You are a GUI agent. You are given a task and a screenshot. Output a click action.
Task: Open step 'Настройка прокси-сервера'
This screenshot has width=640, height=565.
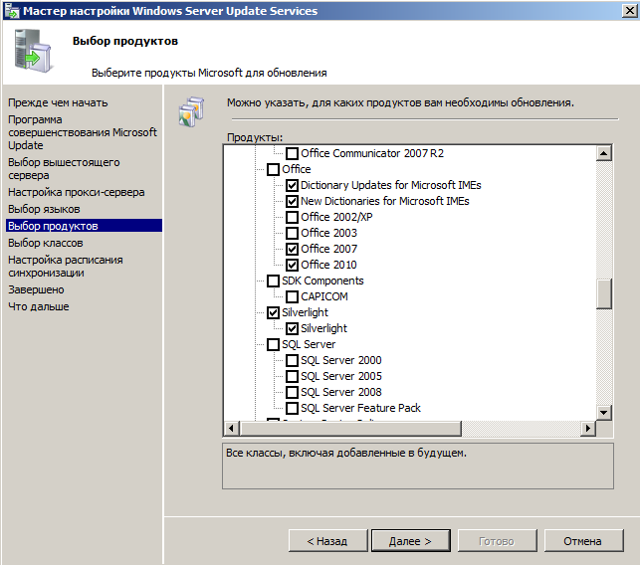[x=77, y=192]
